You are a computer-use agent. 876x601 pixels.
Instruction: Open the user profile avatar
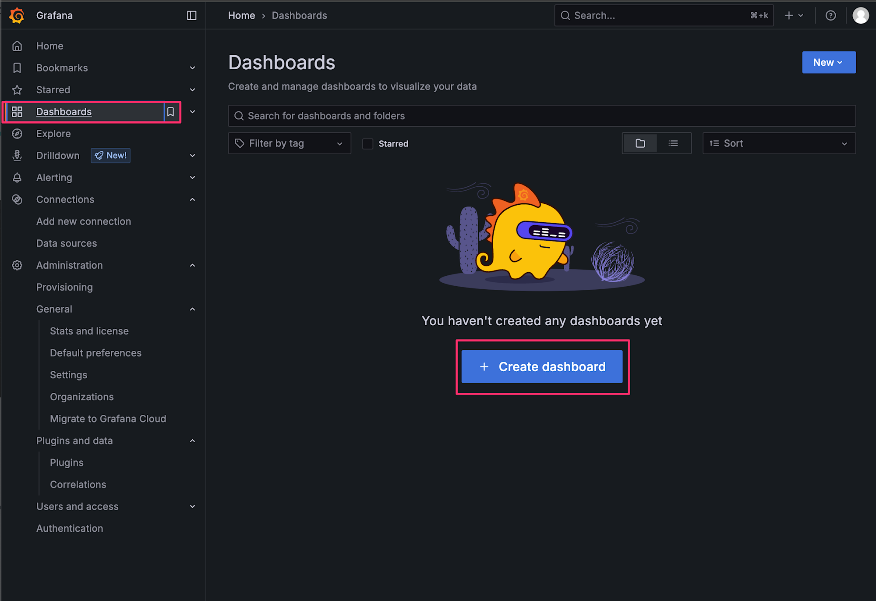tap(861, 15)
